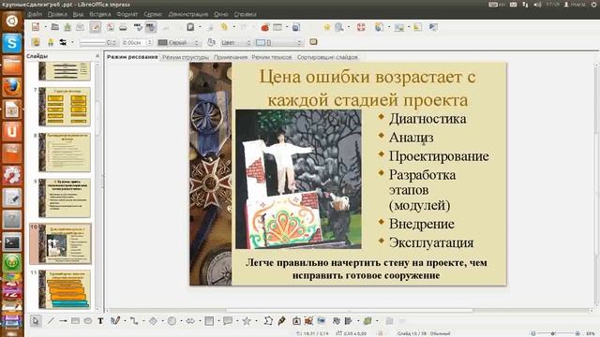Select slide 7 thumbnail in Слайды panel

click(x=65, y=107)
